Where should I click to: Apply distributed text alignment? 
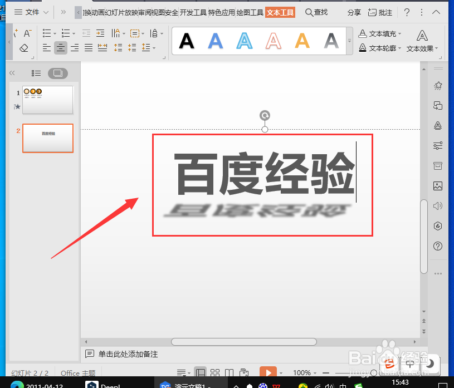(x=102, y=47)
